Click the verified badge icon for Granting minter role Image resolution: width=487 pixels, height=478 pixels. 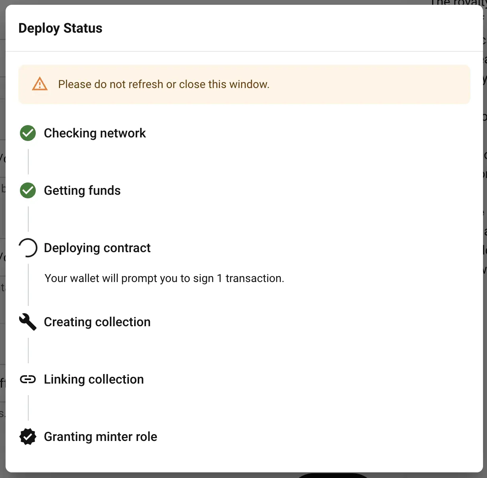[x=28, y=437]
